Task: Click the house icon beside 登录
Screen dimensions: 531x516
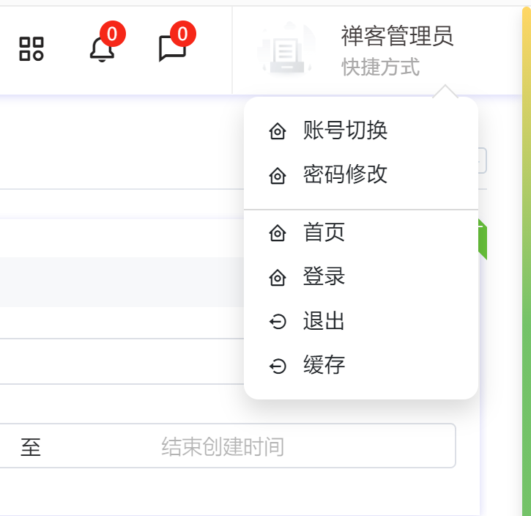Action: [278, 278]
